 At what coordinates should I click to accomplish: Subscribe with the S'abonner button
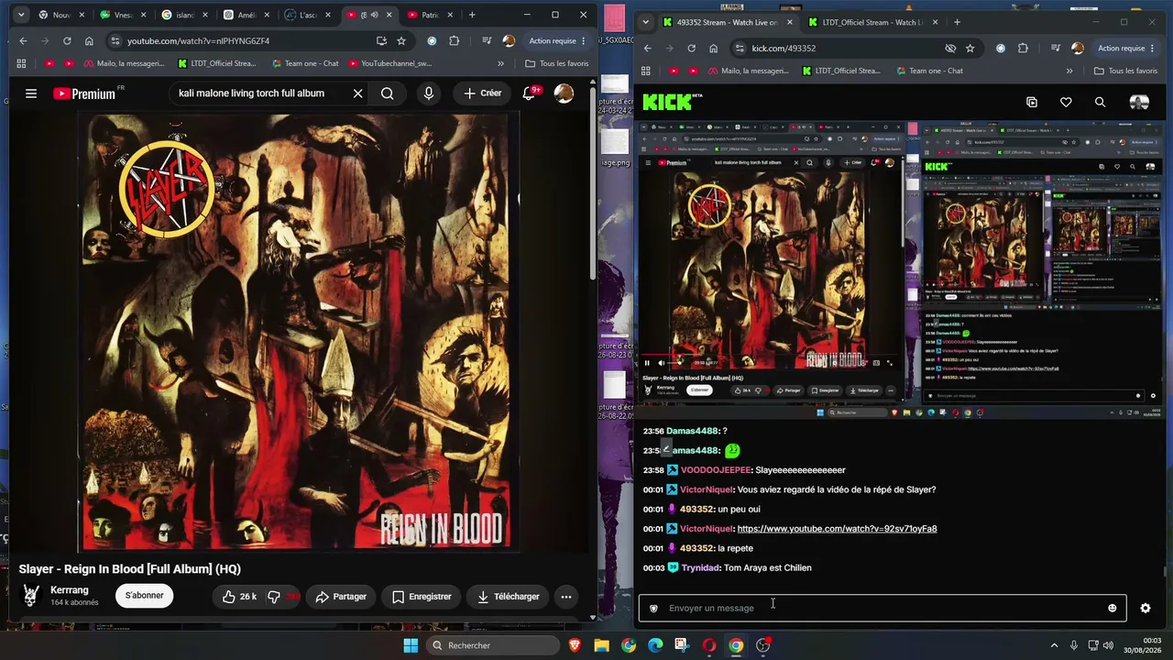coord(144,596)
